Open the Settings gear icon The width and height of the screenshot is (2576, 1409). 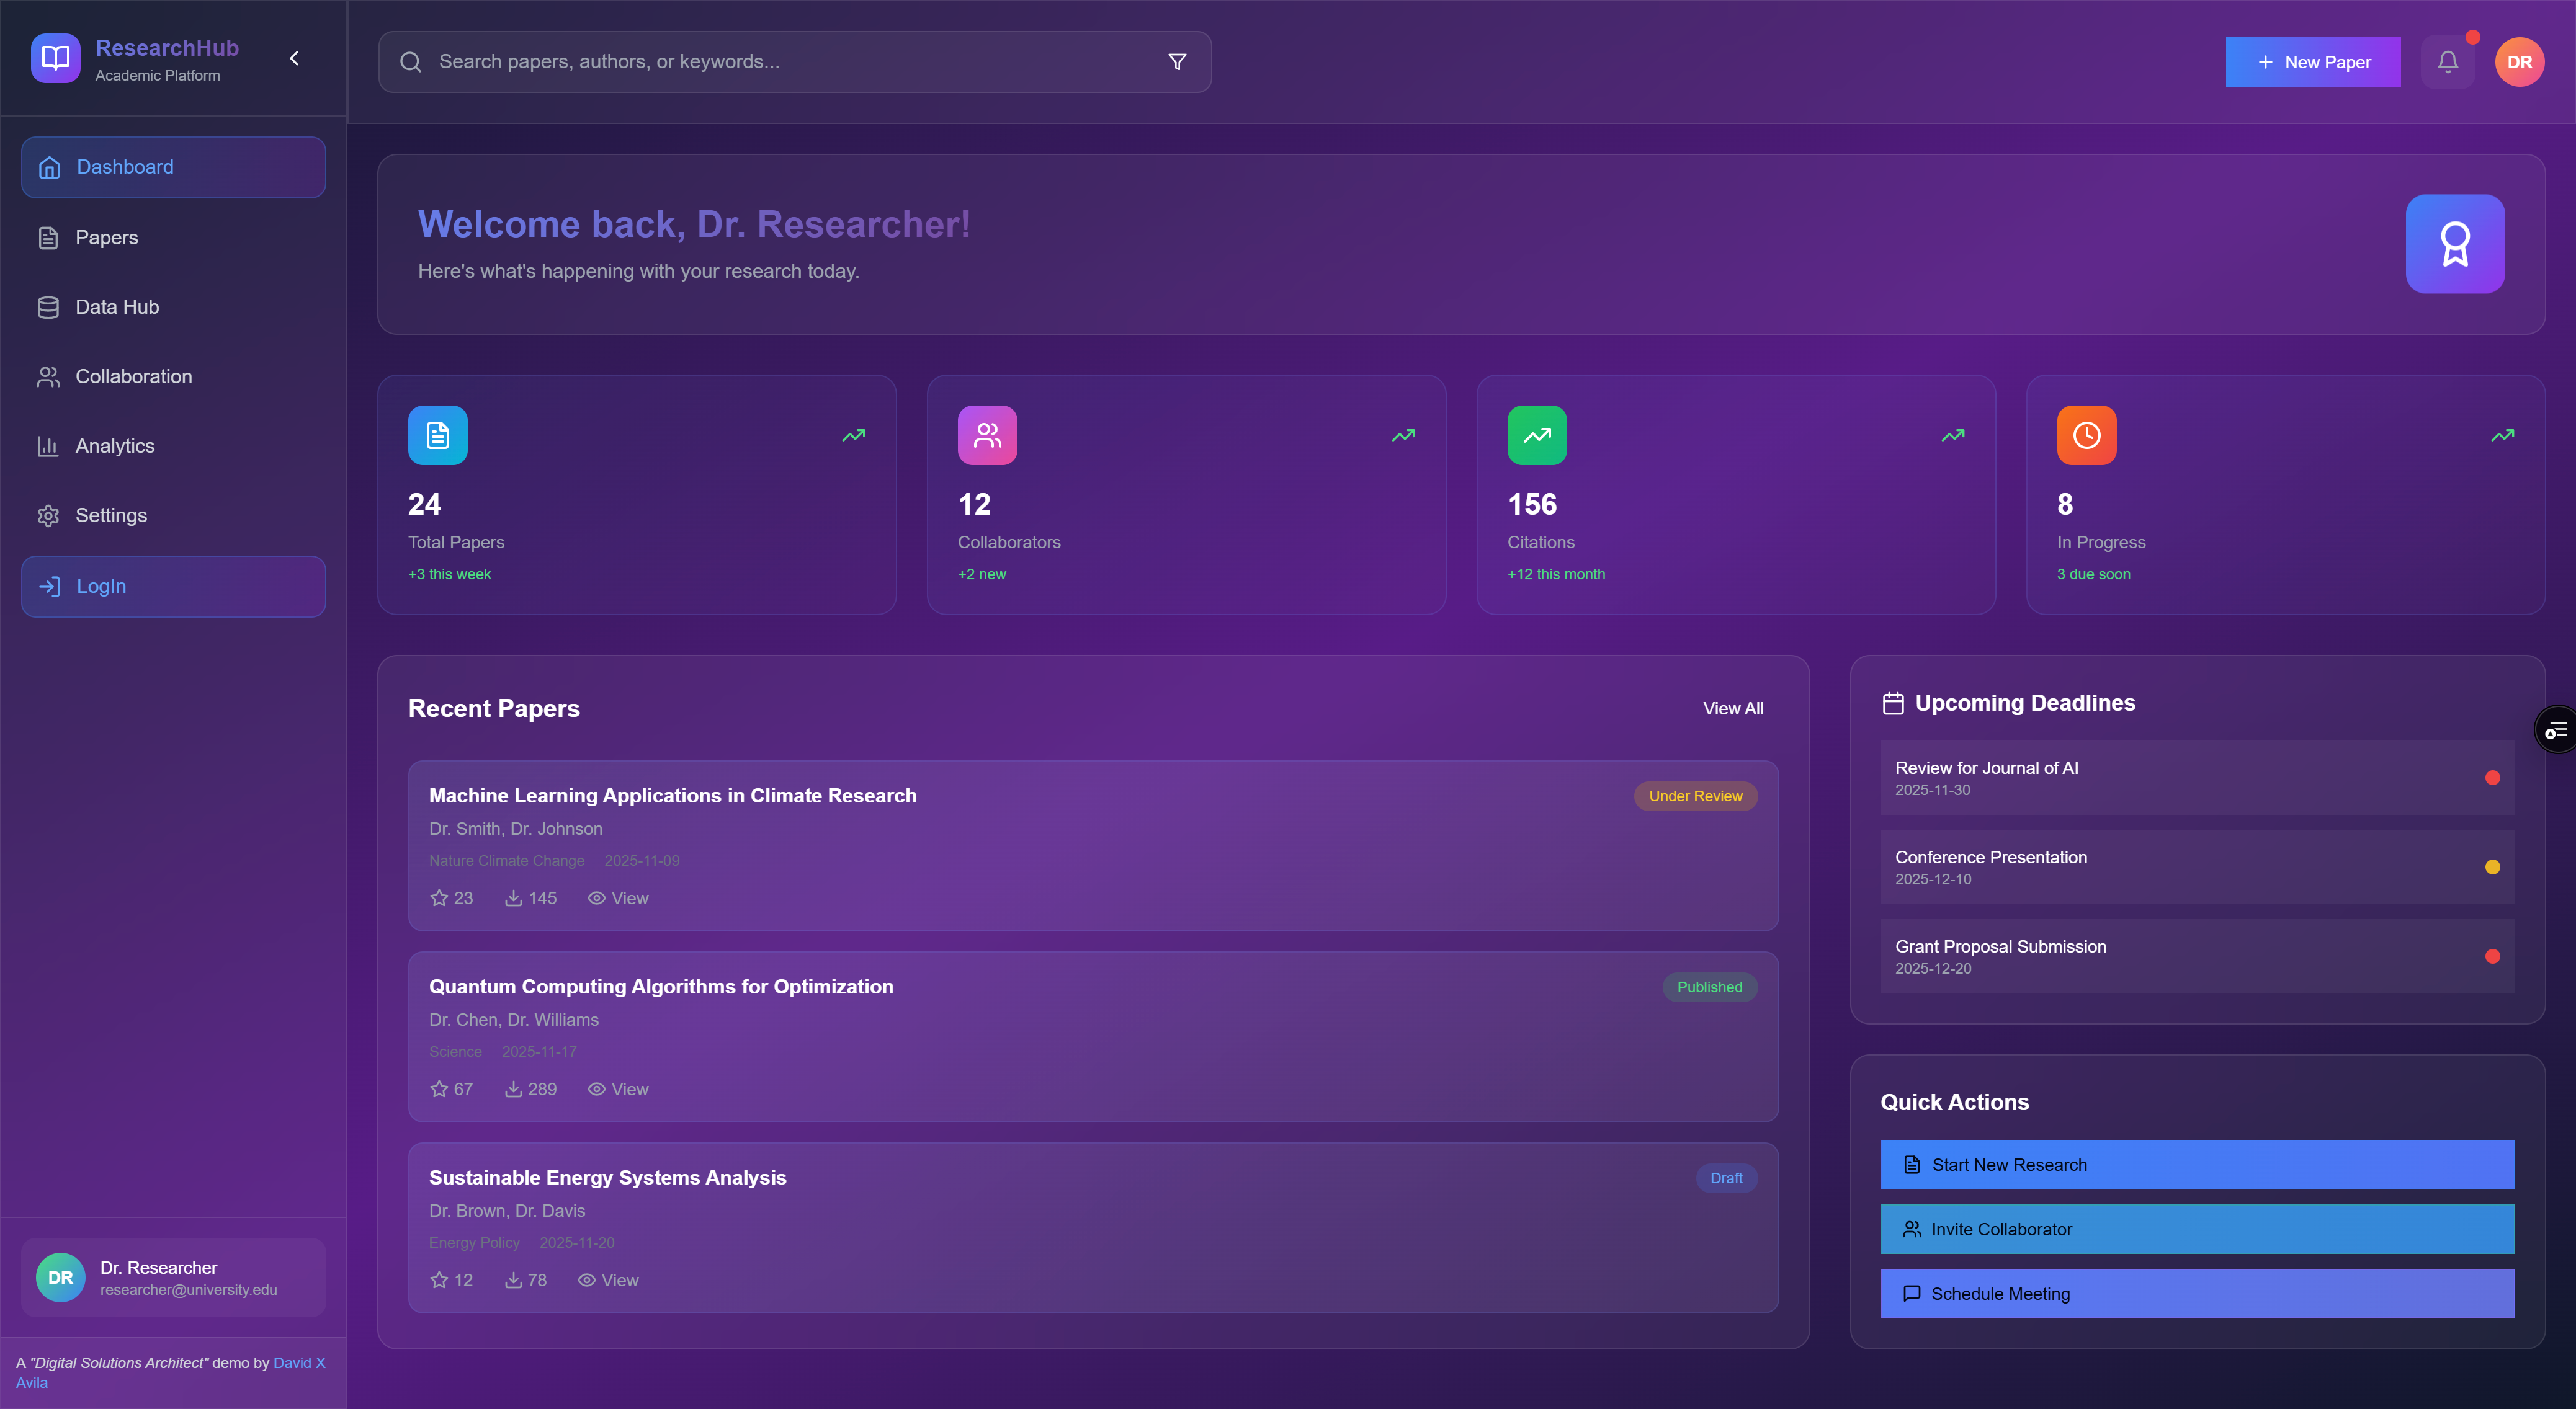[x=49, y=515]
